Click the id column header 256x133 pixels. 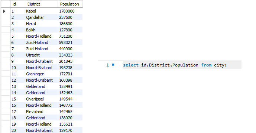pos(17,4)
